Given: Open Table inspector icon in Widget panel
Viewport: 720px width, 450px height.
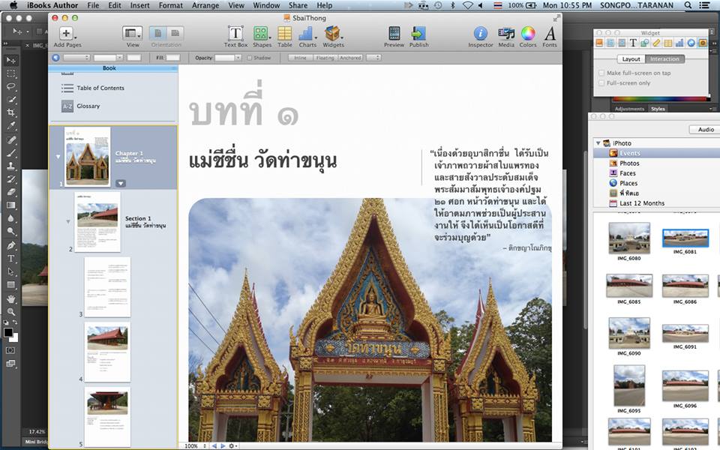Looking at the screenshot, I should 668,43.
